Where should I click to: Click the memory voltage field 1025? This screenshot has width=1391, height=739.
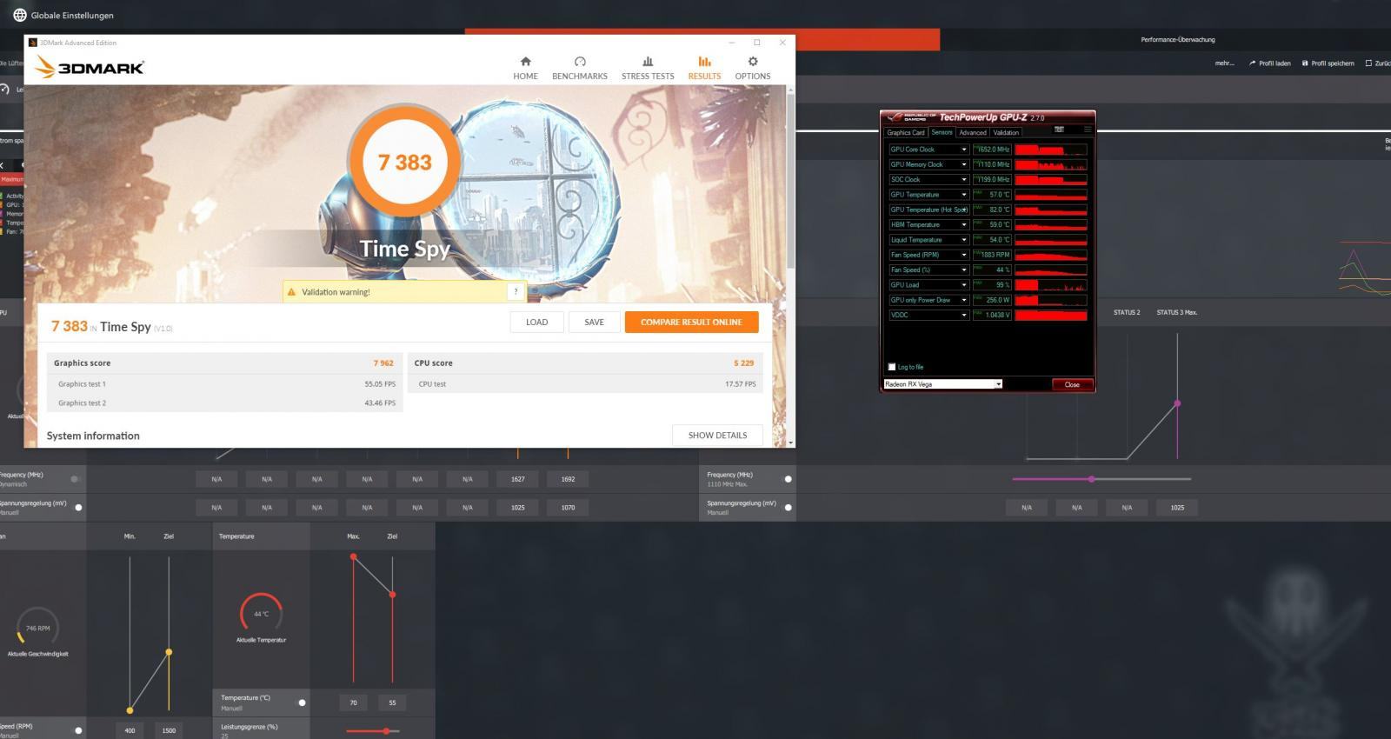click(x=1177, y=507)
